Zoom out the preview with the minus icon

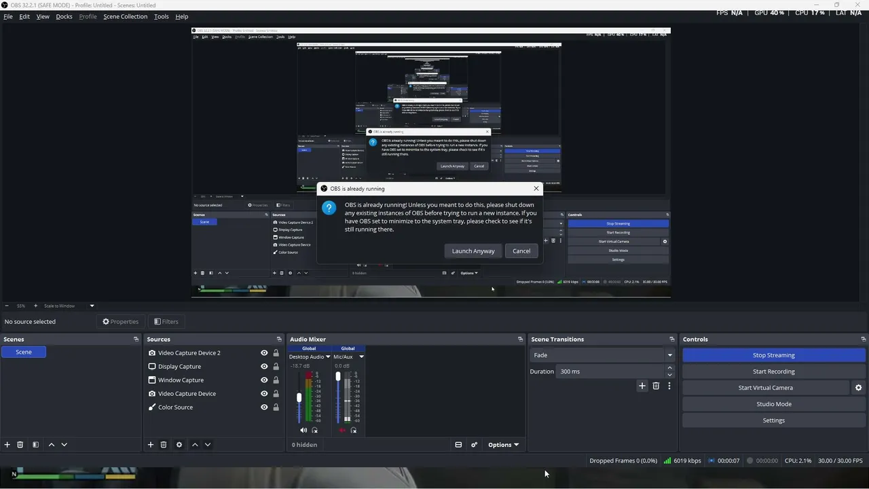coord(7,306)
